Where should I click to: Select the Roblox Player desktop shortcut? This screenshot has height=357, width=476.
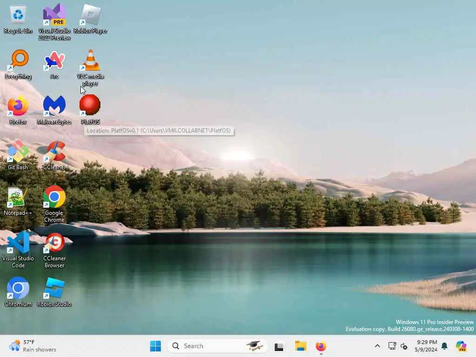(x=90, y=20)
